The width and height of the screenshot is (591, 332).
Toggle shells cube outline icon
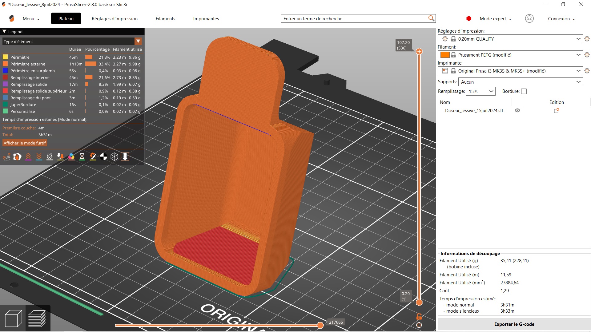pyautogui.click(x=114, y=157)
